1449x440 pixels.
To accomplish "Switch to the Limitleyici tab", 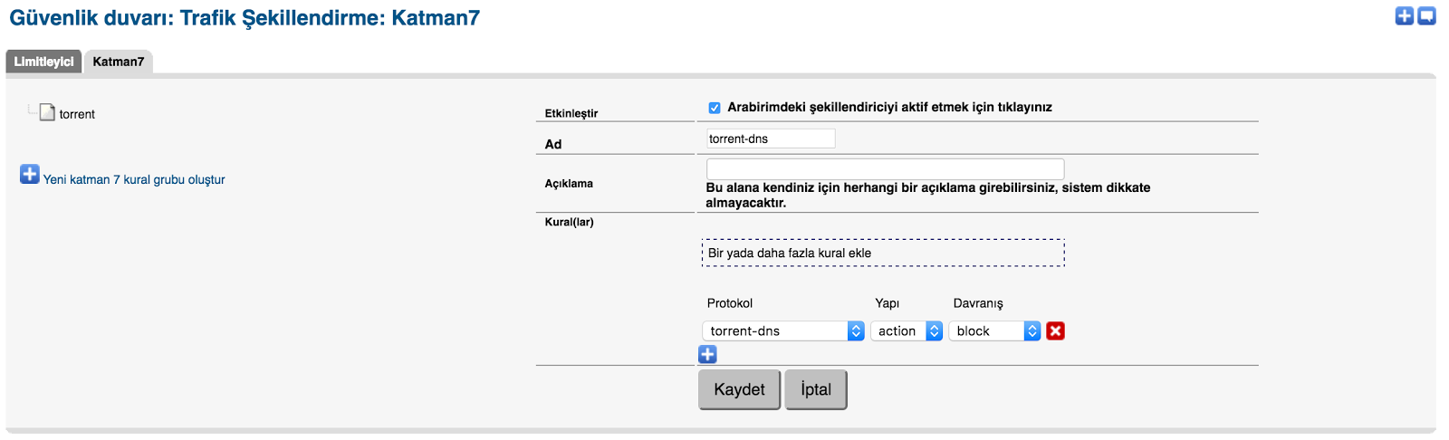I will (43, 62).
